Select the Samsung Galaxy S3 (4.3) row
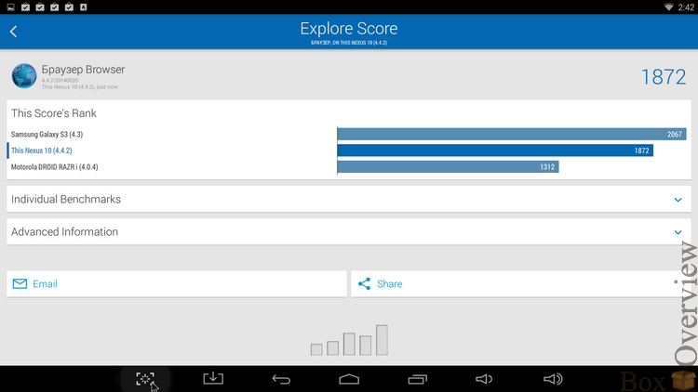Screen dimensions: 698x392 pos(349,134)
